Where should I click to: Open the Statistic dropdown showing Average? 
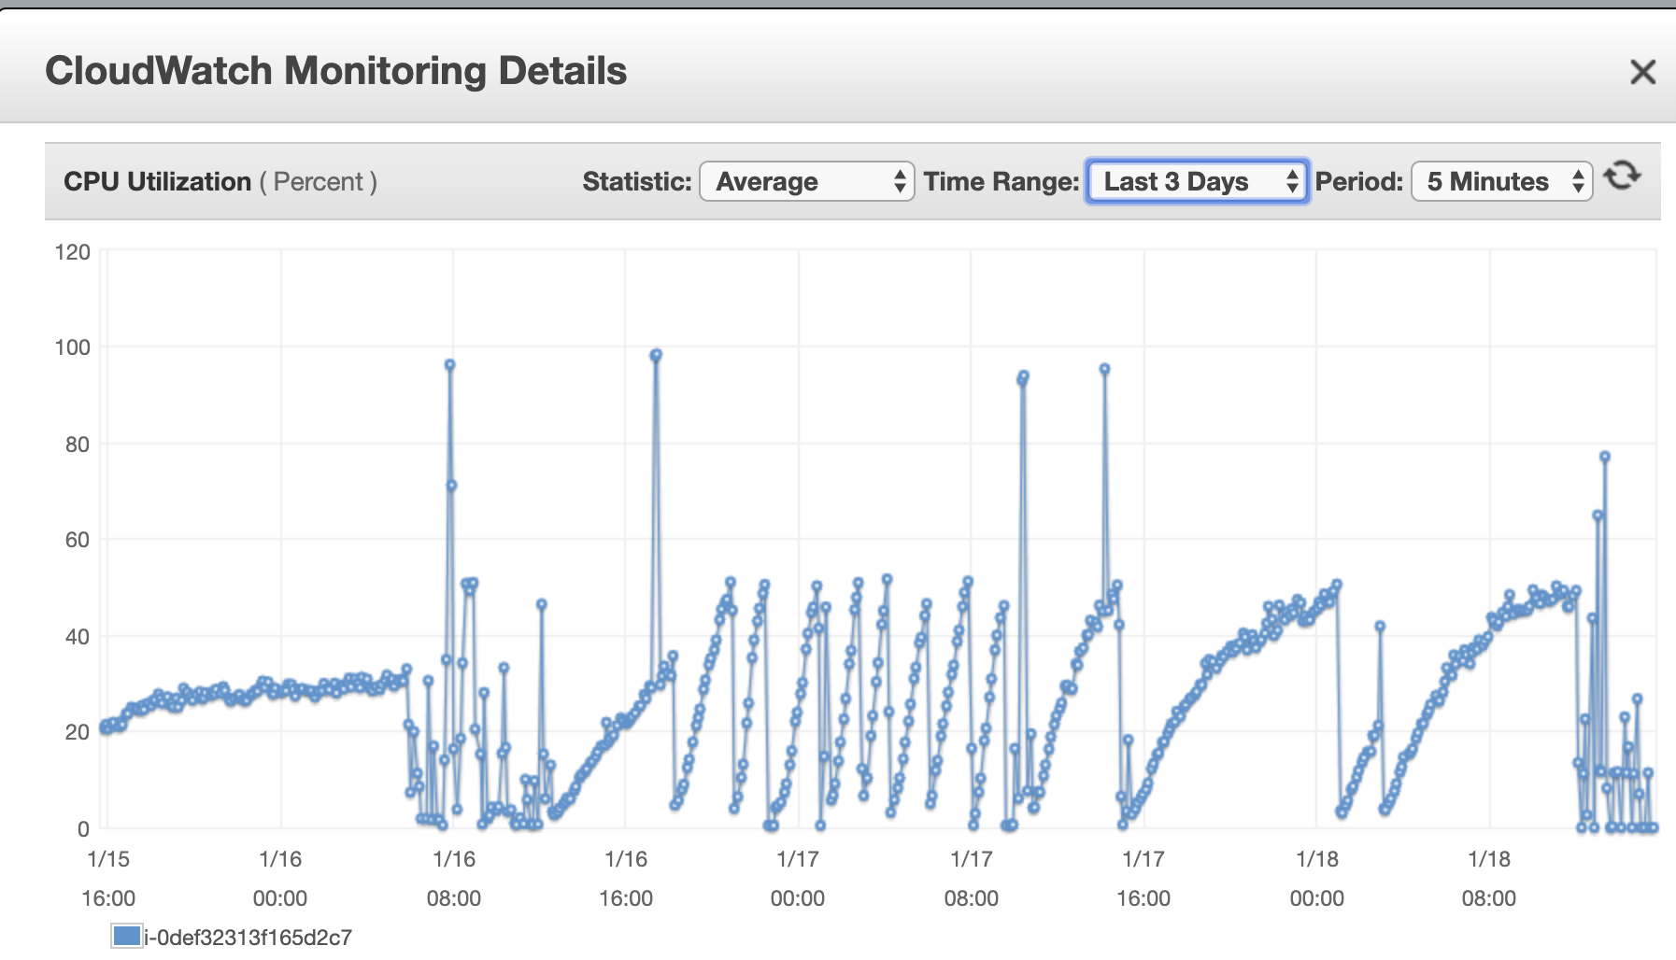pos(807,181)
